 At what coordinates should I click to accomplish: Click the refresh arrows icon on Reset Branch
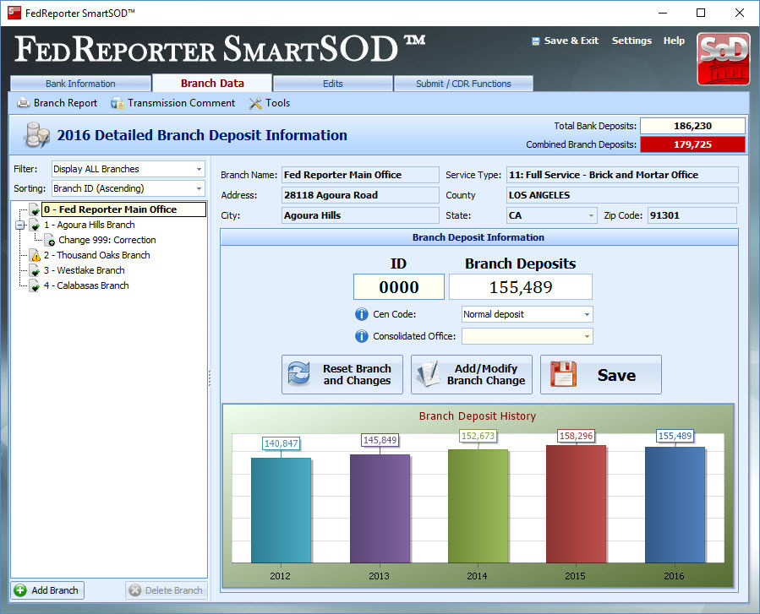[x=299, y=374]
